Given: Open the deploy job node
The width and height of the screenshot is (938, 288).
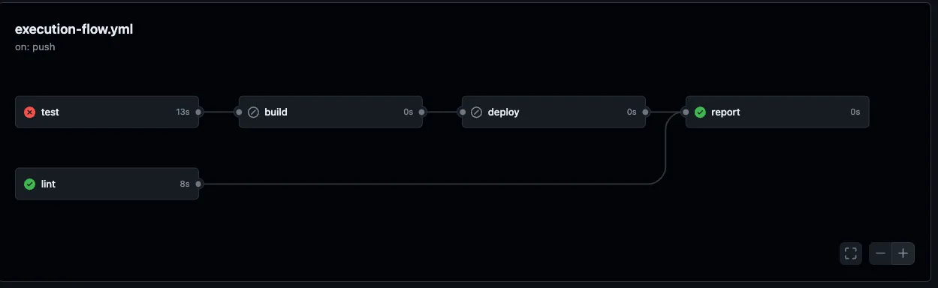Looking at the screenshot, I should coord(553,112).
